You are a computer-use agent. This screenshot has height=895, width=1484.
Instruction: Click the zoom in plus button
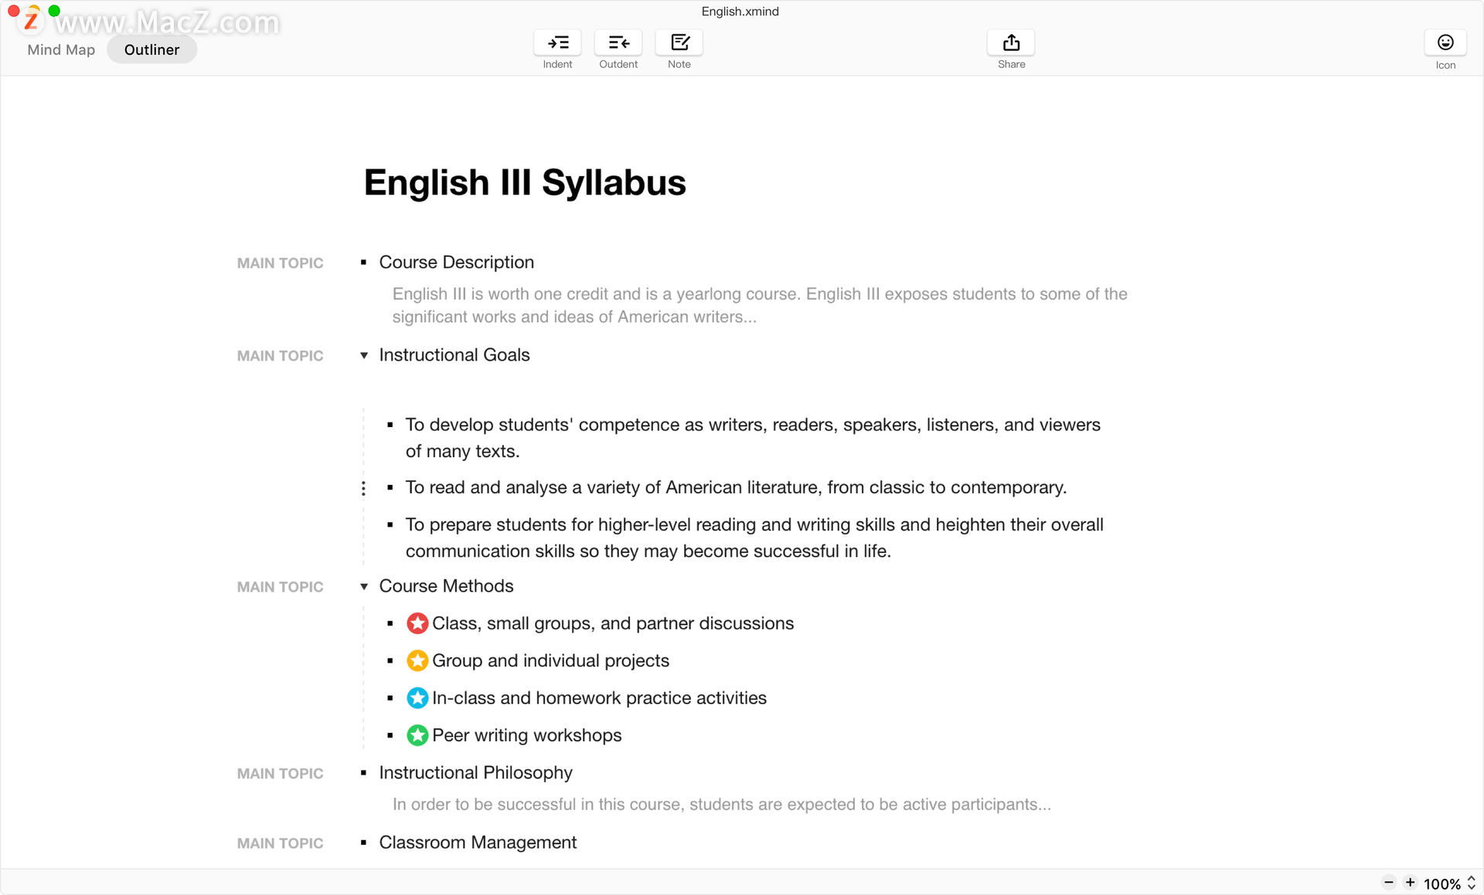pos(1411,883)
